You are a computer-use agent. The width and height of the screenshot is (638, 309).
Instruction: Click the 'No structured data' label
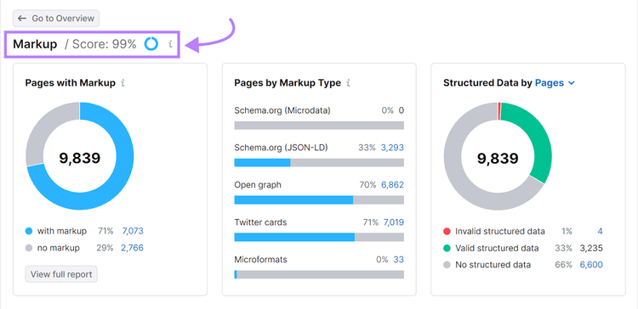pos(493,265)
